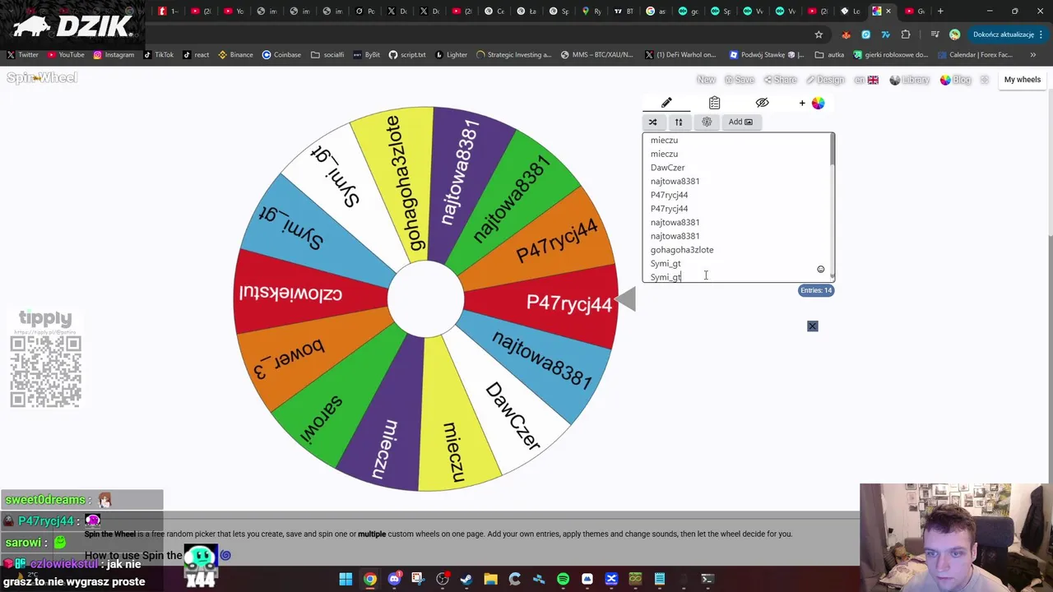Image resolution: width=1053 pixels, height=592 pixels.
Task: Click the entries list scrollbar
Action: click(832, 148)
